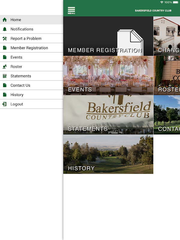Open the partially visible CONTACT tile
180x240 pixels.
pos(167,115)
